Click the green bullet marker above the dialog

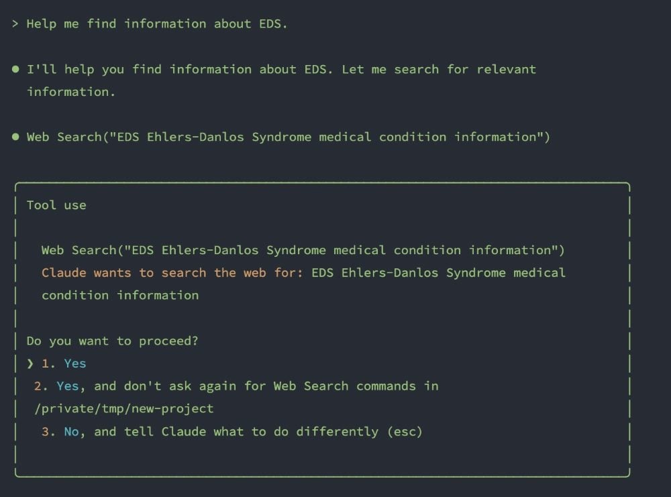coord(14,136)
